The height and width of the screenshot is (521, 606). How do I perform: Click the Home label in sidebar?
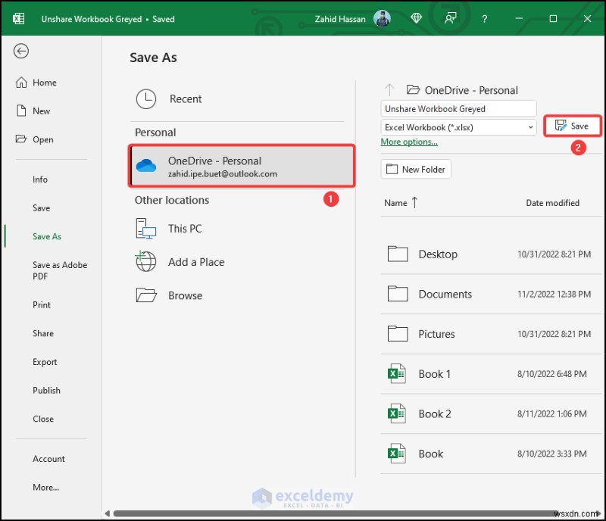pos(45,83)
